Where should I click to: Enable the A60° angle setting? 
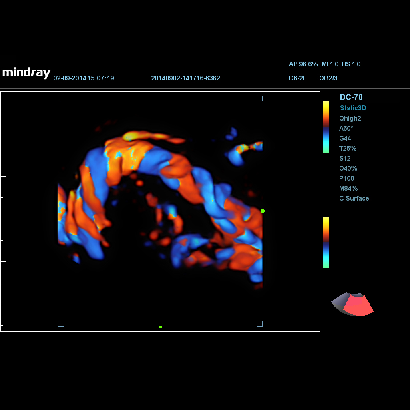click(346, 128)
